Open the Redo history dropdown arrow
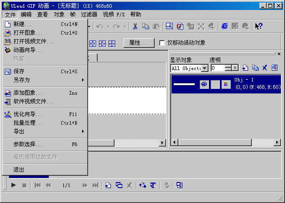Image resolution: width=285 pixels, height=203 pixels. pos(125,27)
